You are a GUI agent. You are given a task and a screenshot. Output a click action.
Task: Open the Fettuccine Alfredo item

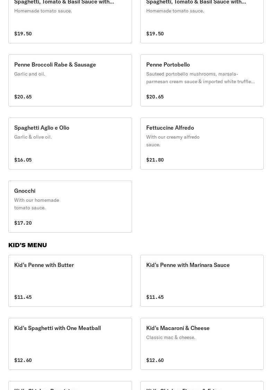click(x=170, y=128)
